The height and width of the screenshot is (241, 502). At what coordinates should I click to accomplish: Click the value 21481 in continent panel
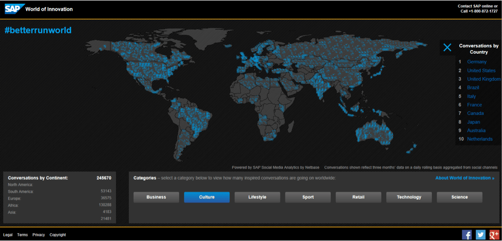click(105, 219)
